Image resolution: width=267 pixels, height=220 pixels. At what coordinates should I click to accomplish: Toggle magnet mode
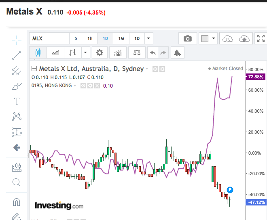pos(17,202)
